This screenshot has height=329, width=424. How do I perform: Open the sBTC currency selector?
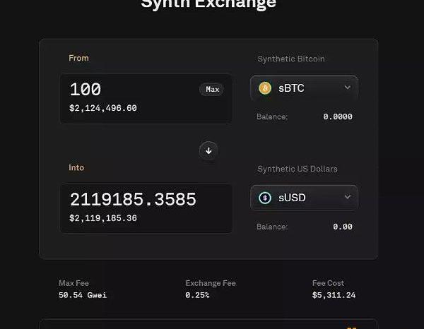coord(304,88)
